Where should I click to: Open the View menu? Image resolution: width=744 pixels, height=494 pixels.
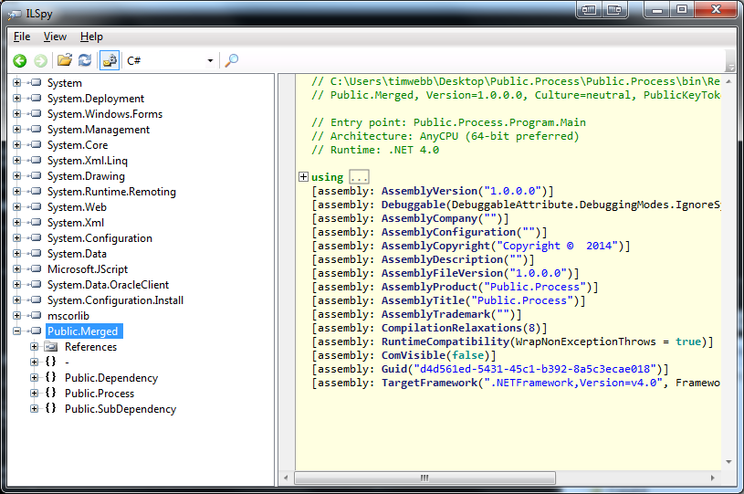pyautogui.click(x=55, y=37)
